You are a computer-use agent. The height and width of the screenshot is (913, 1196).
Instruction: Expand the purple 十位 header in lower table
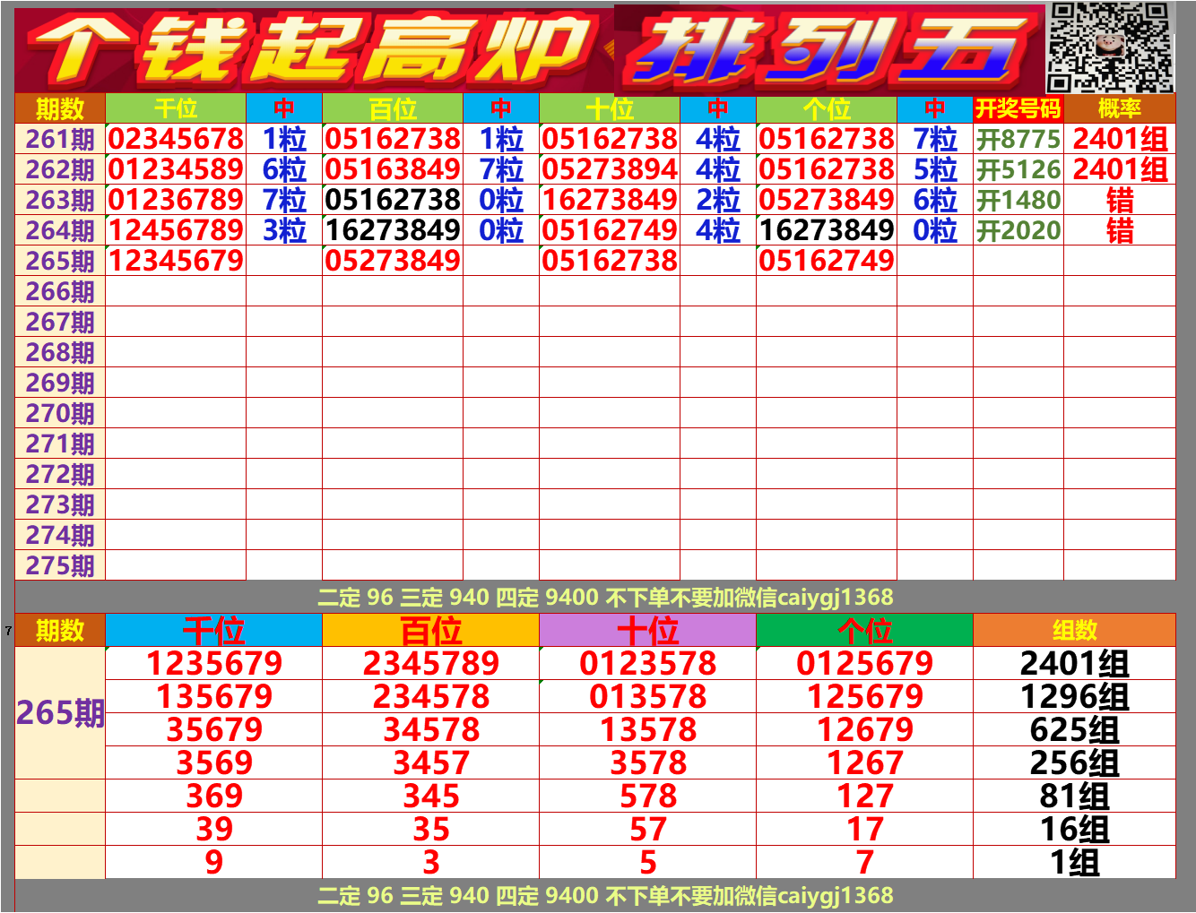(646, 631)
